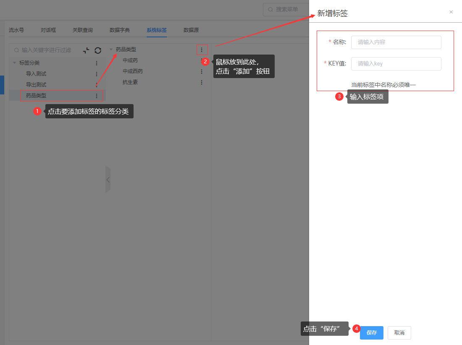
Task: Click the collapse-all icon beside refresh
Action: click(x=86, y=50)
